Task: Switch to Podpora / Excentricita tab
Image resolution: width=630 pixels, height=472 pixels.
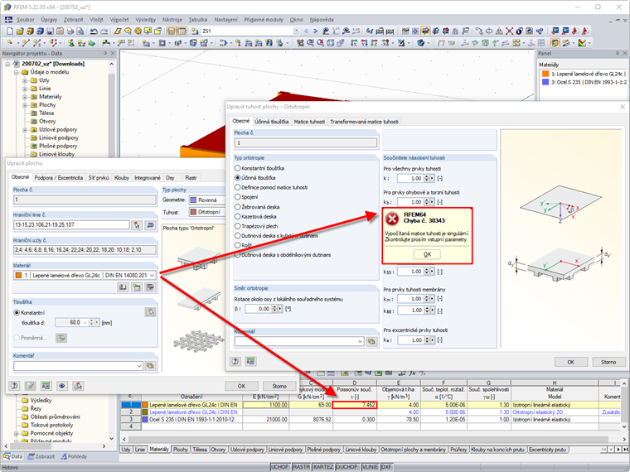Action: pos(59,178)
